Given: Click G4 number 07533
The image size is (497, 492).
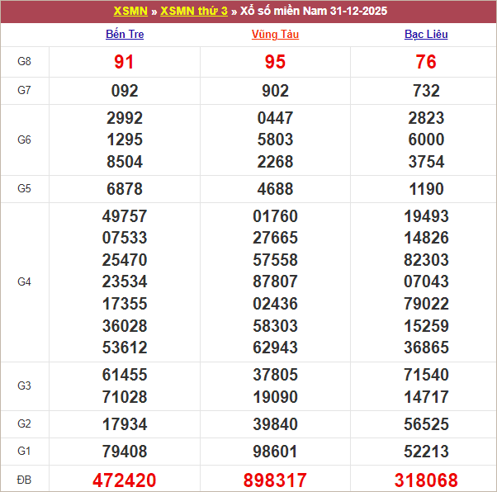Looking at the screenshot, I should point(125,238).
